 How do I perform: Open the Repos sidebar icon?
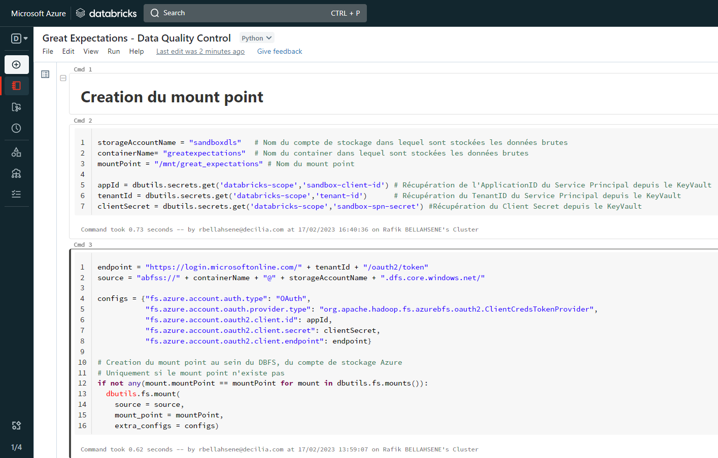(17, 107)
